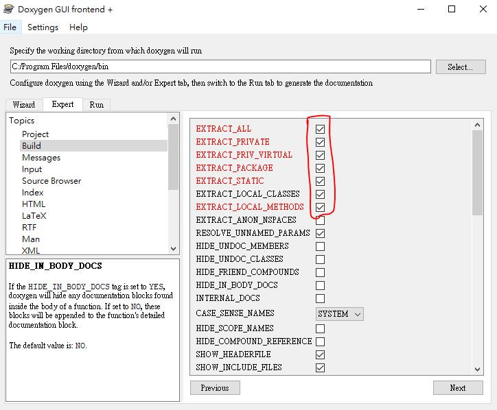Select the RTF topic
This screenshot has width=497, height=410.
29,228
